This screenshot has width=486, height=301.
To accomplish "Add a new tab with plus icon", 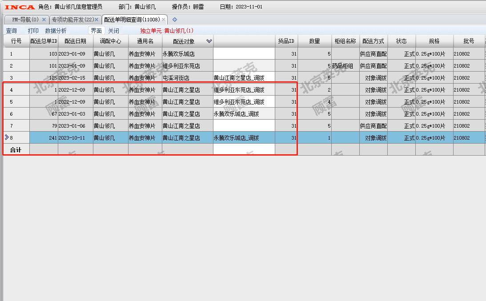I will (x=175, y=20).
